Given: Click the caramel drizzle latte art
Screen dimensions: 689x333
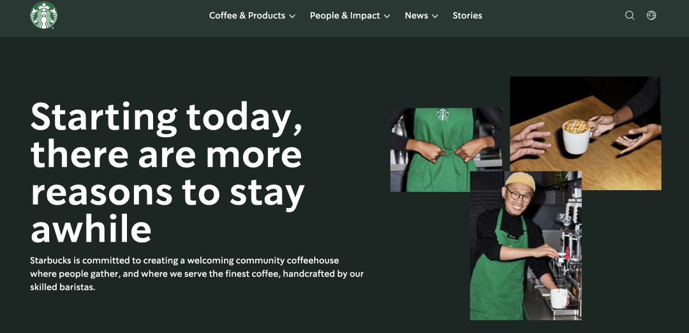Looking at the screenshot, I should click(x=576, y=126).
